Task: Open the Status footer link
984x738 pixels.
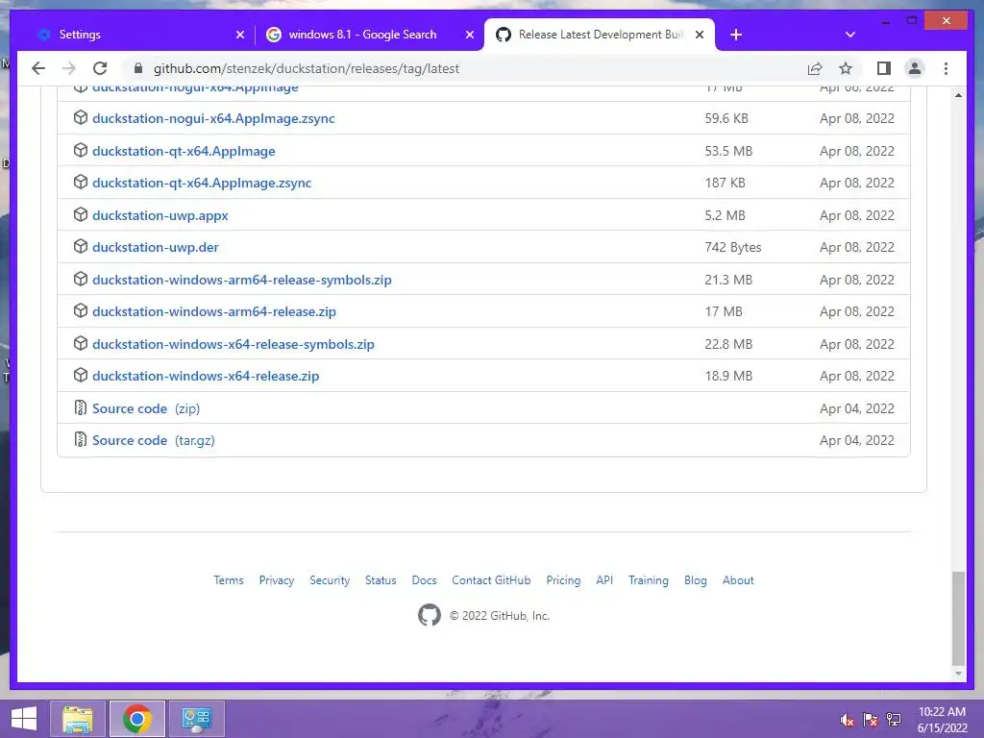Action: (x=381, y=580)
